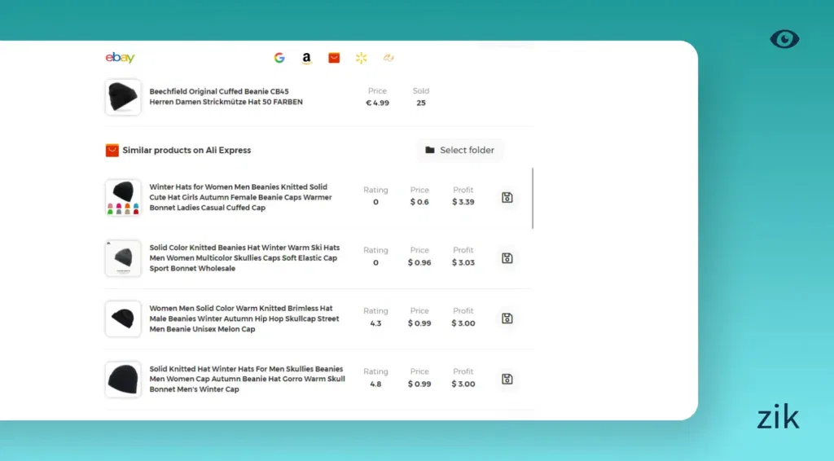Image resolution: width=834 pixels, height=461 pixels.
Task: Click the results list scrollbar
Action: click(533, 199)
